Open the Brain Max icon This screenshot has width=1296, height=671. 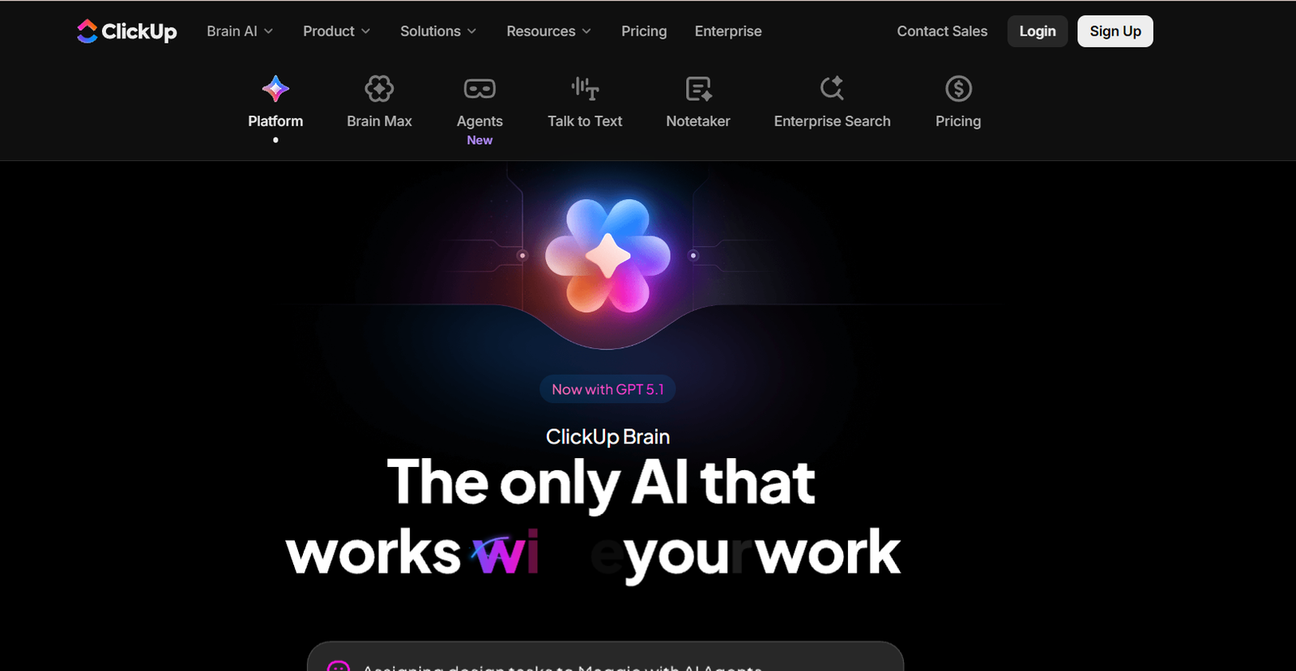click(x=379, y=88)
